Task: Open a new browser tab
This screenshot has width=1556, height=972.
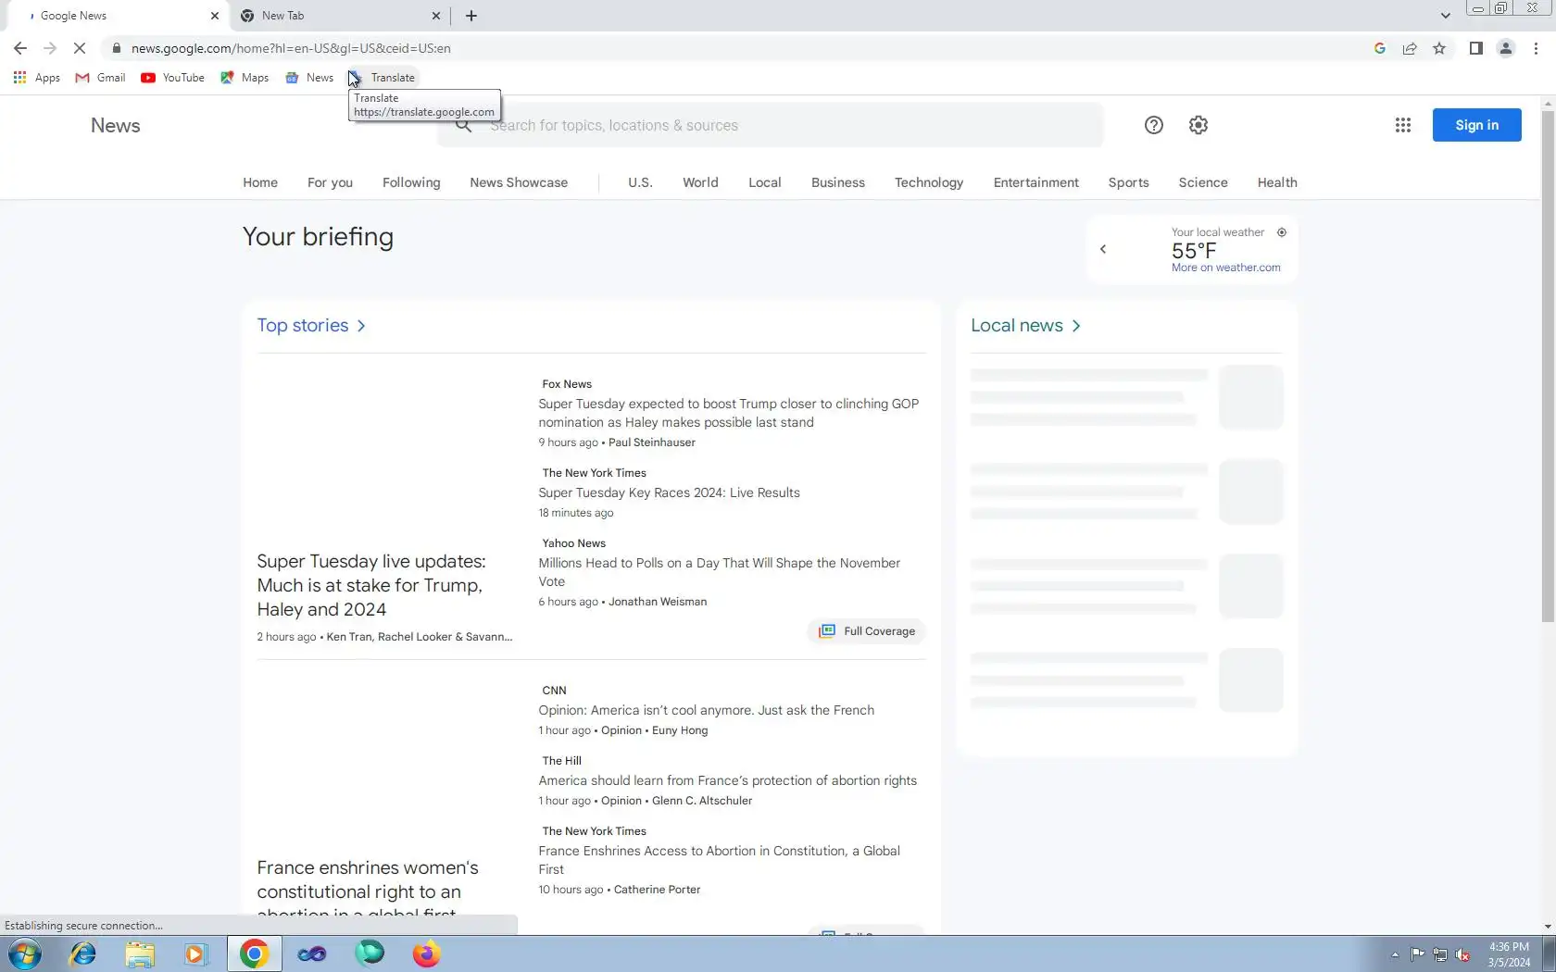Action: [x=471, y=16]
